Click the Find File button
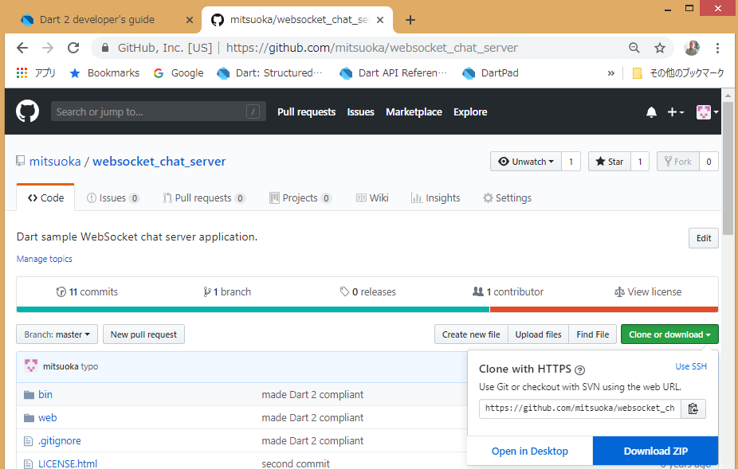Viewport: 738px width, 469px height. click(x=593, y=334)
